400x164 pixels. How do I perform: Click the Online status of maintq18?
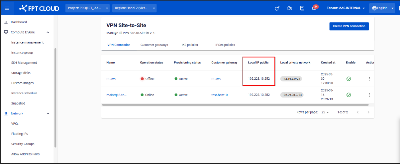coord(147,95)
